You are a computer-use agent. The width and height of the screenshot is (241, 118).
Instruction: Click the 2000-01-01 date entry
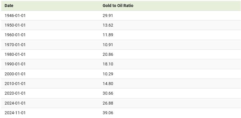(x=15, y=74)
